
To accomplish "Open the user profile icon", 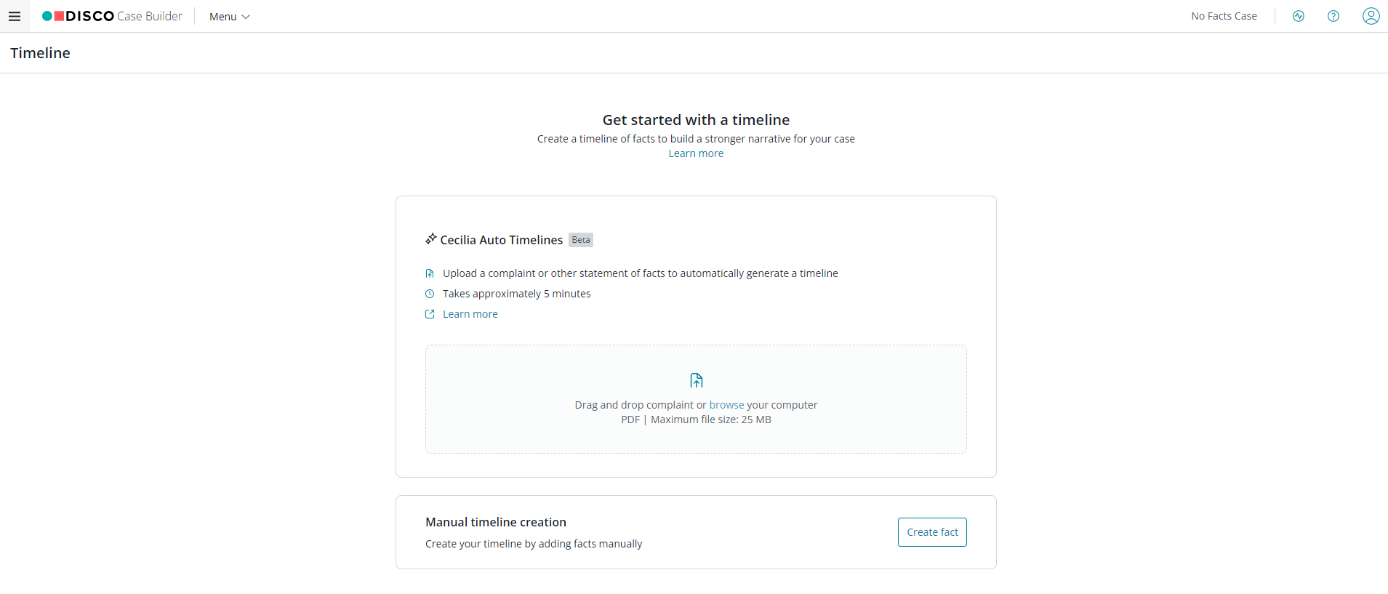I will click(x=1371, y=16).
